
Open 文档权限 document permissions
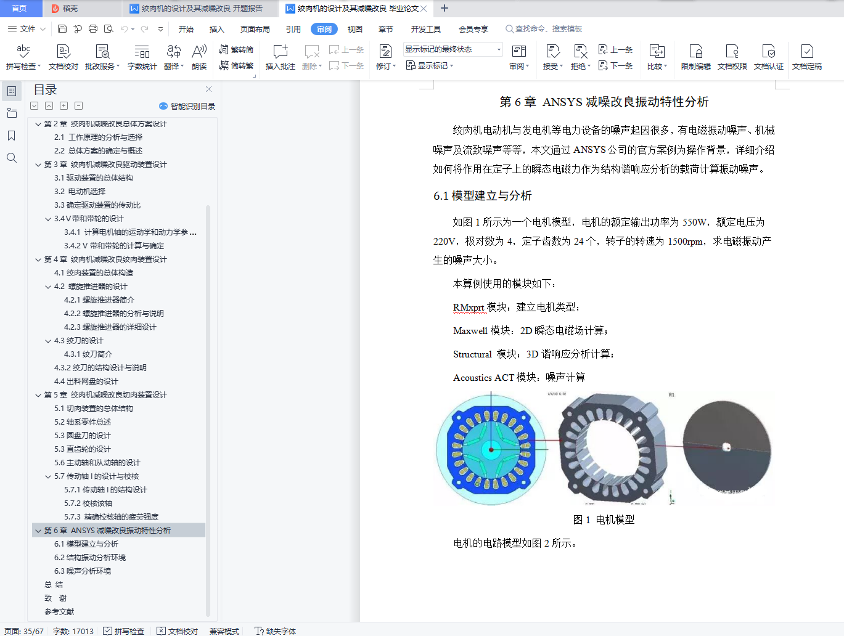pos(732,57)
